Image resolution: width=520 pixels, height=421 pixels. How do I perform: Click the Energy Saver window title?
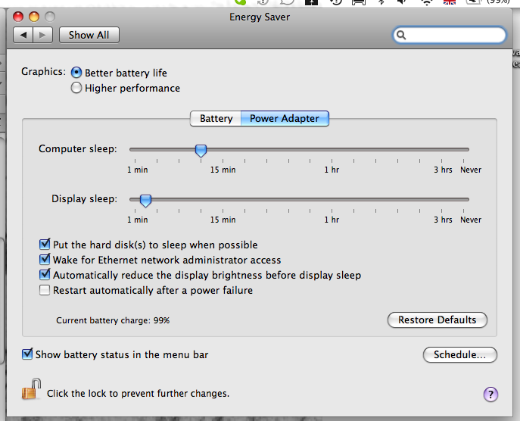(x=260, y=17)
